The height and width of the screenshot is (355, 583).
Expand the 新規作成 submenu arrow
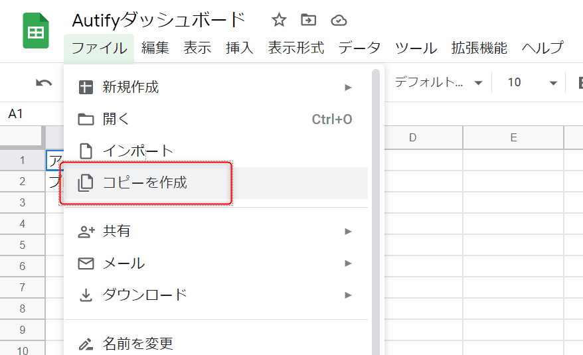[348, 88]
